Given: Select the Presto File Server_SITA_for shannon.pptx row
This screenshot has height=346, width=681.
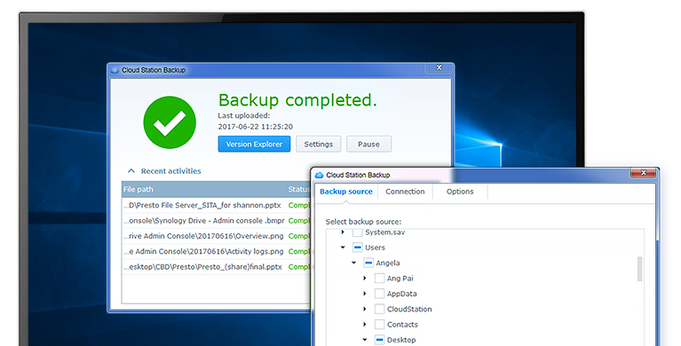Looking at the screenshot, I should (x=217, y=205).
